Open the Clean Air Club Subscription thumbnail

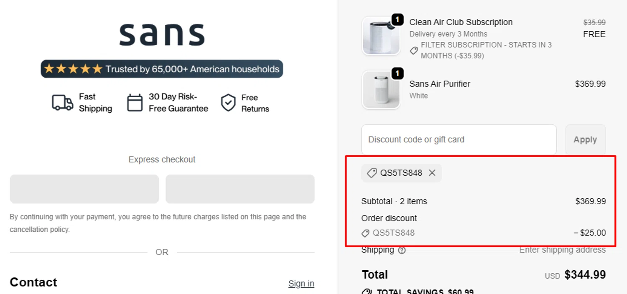[x=381, y=36]
